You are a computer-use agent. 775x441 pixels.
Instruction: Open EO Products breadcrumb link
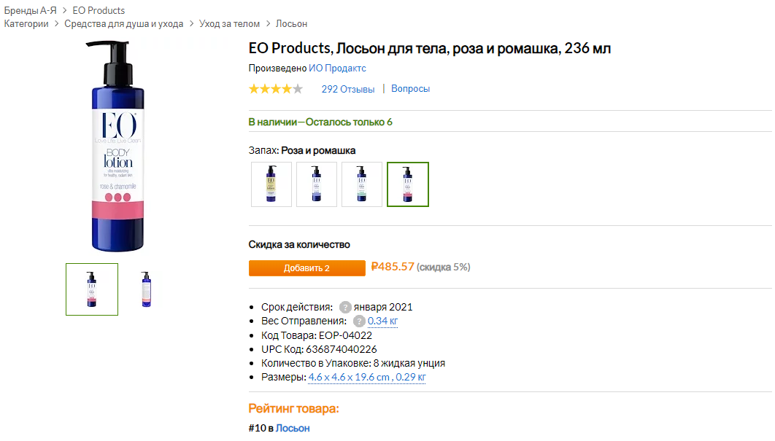[x=99, y=10]
